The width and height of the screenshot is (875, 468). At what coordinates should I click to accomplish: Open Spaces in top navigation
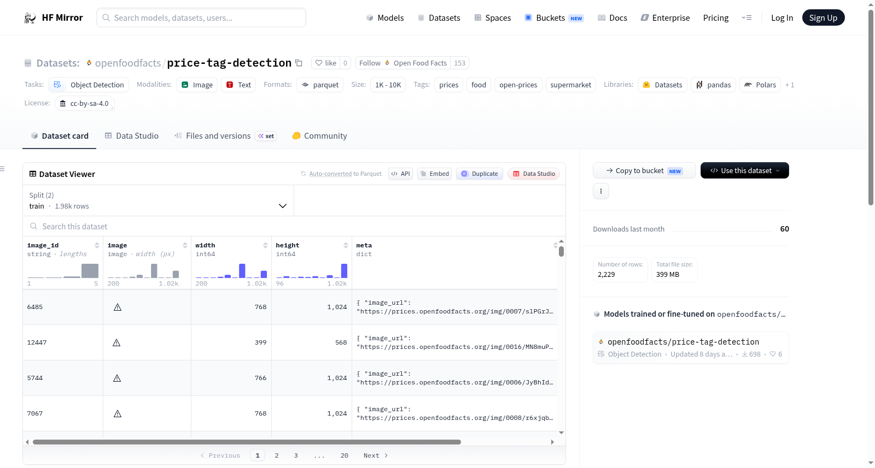pyautogui.click(x=492, y=17)
